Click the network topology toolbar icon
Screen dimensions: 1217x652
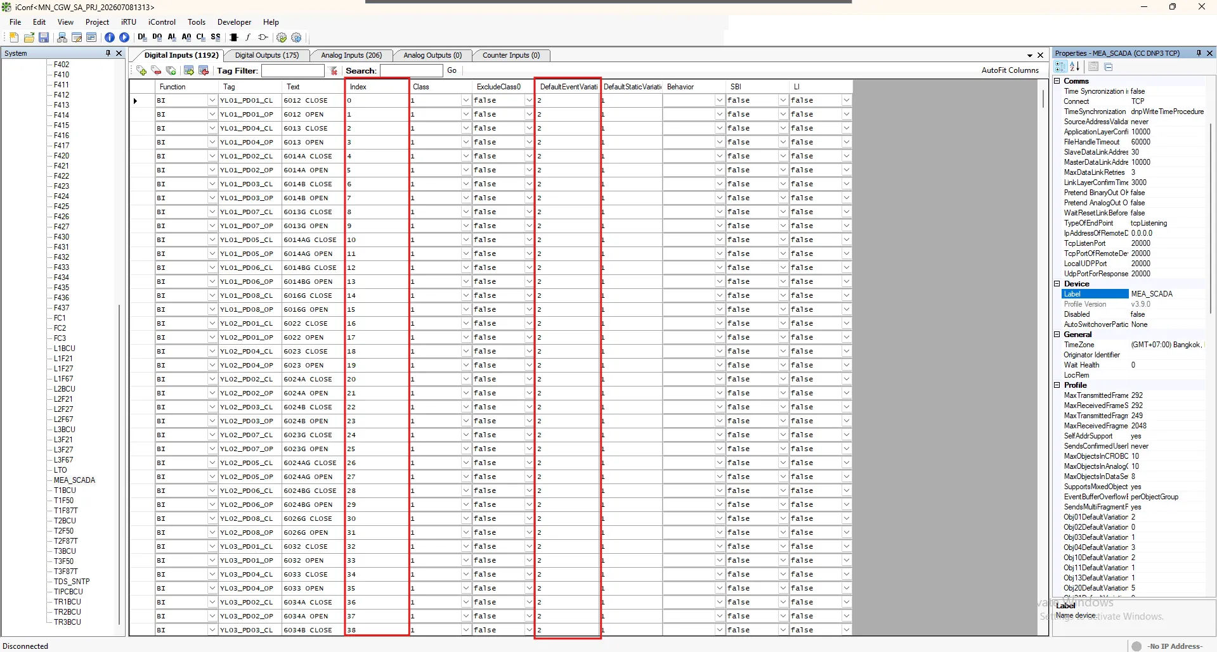(62, 37)
